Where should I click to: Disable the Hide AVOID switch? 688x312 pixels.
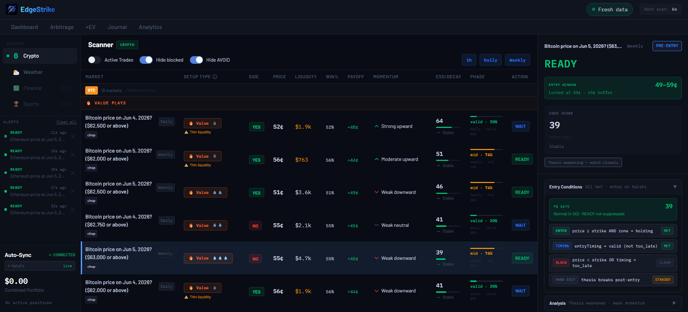tap(196, 60)
